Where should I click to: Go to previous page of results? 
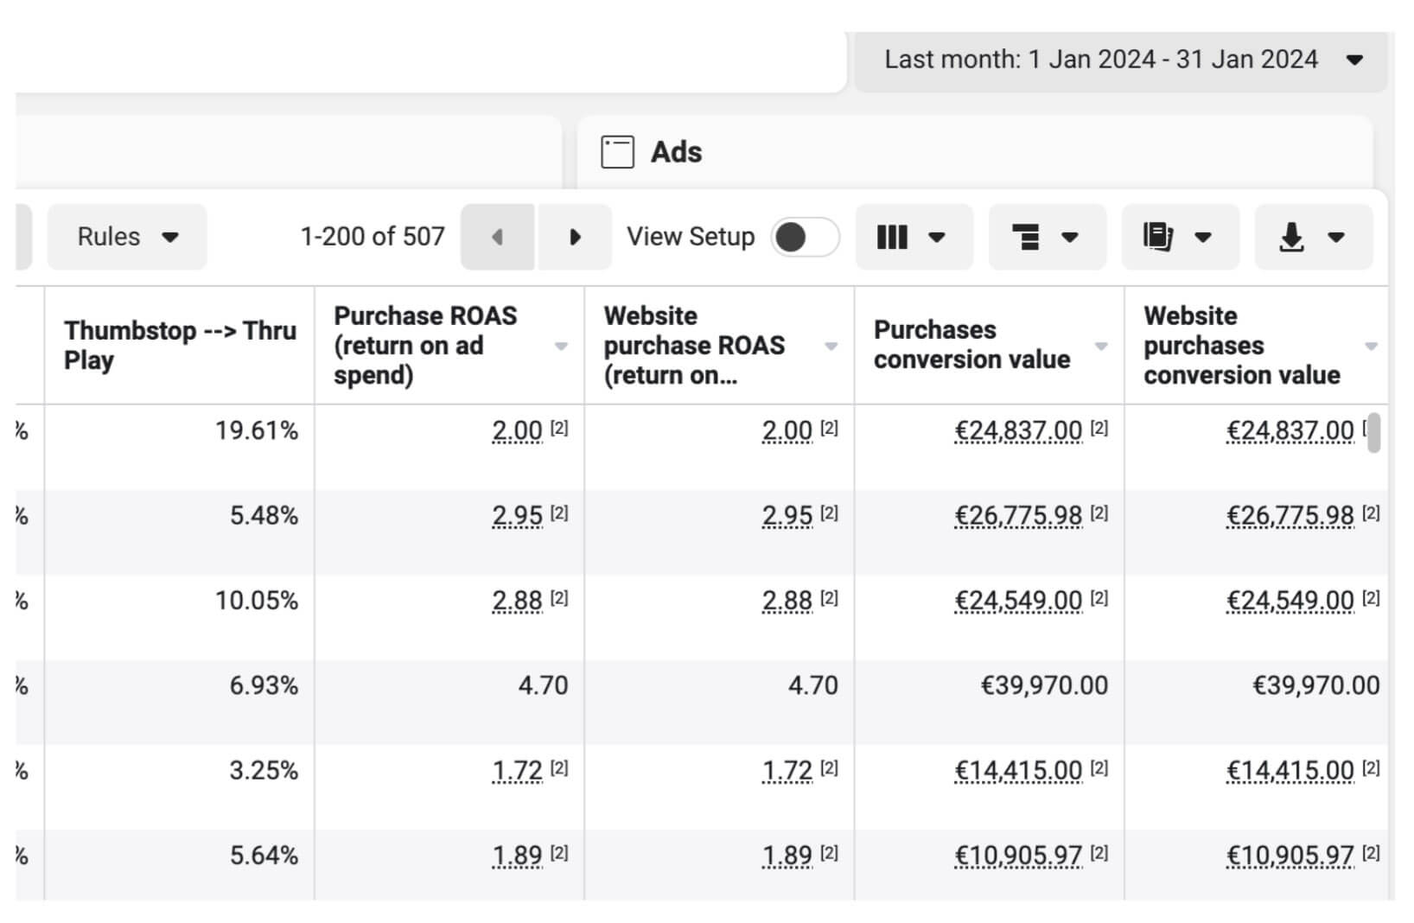pyautogui.click(x=498, y=237)
